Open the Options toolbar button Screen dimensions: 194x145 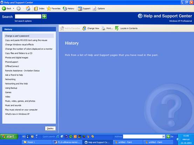pos(99,8)
